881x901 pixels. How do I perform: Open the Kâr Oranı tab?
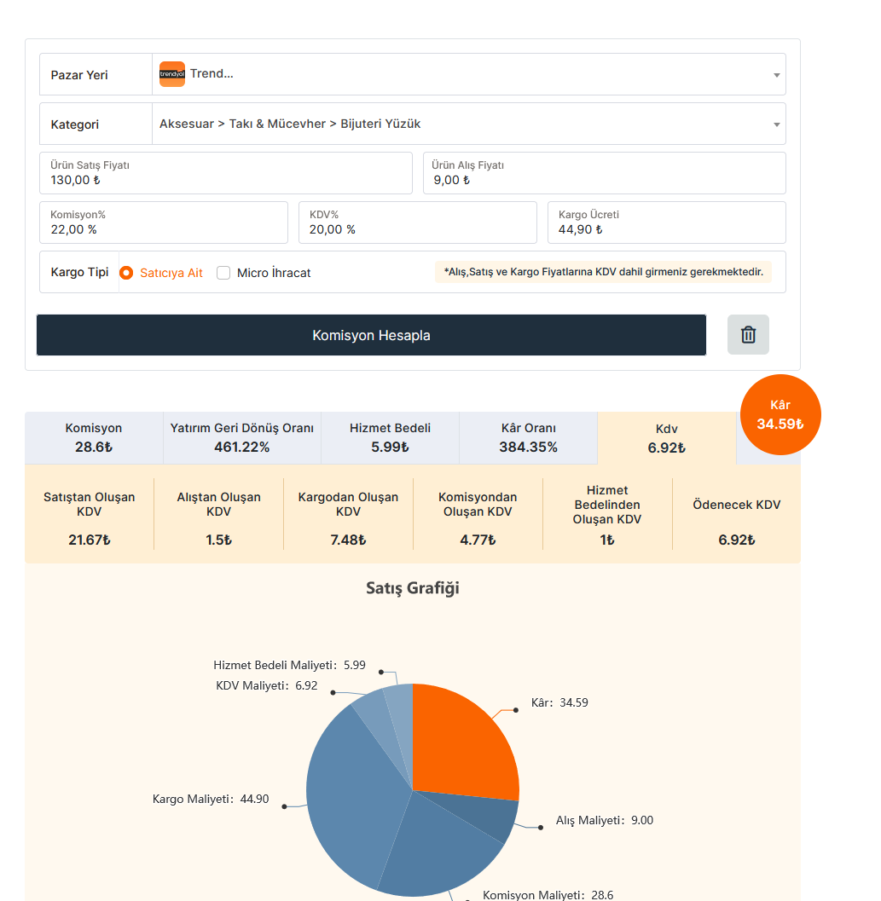pyautogui.click(x=528, y=438)
